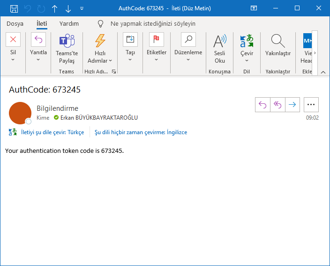The image size is (330, 266).
Task: Click the Sil (delete) icon
Action: (x=13, y=40)
